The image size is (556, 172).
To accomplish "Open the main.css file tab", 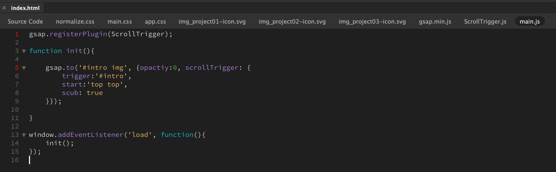I will click(120, 21).
